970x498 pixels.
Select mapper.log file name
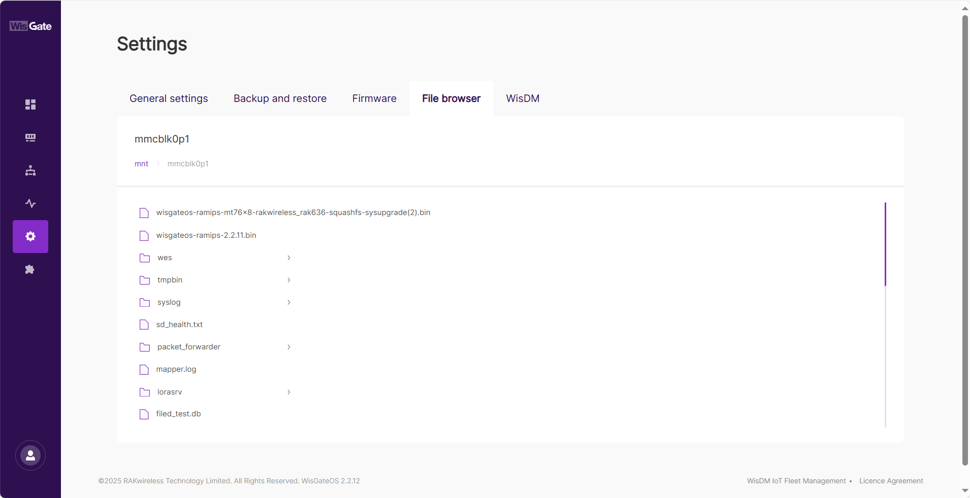click(176, 369)
